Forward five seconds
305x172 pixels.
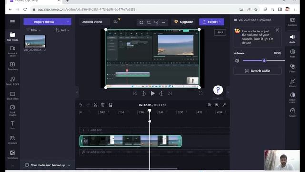click(161, 94)
